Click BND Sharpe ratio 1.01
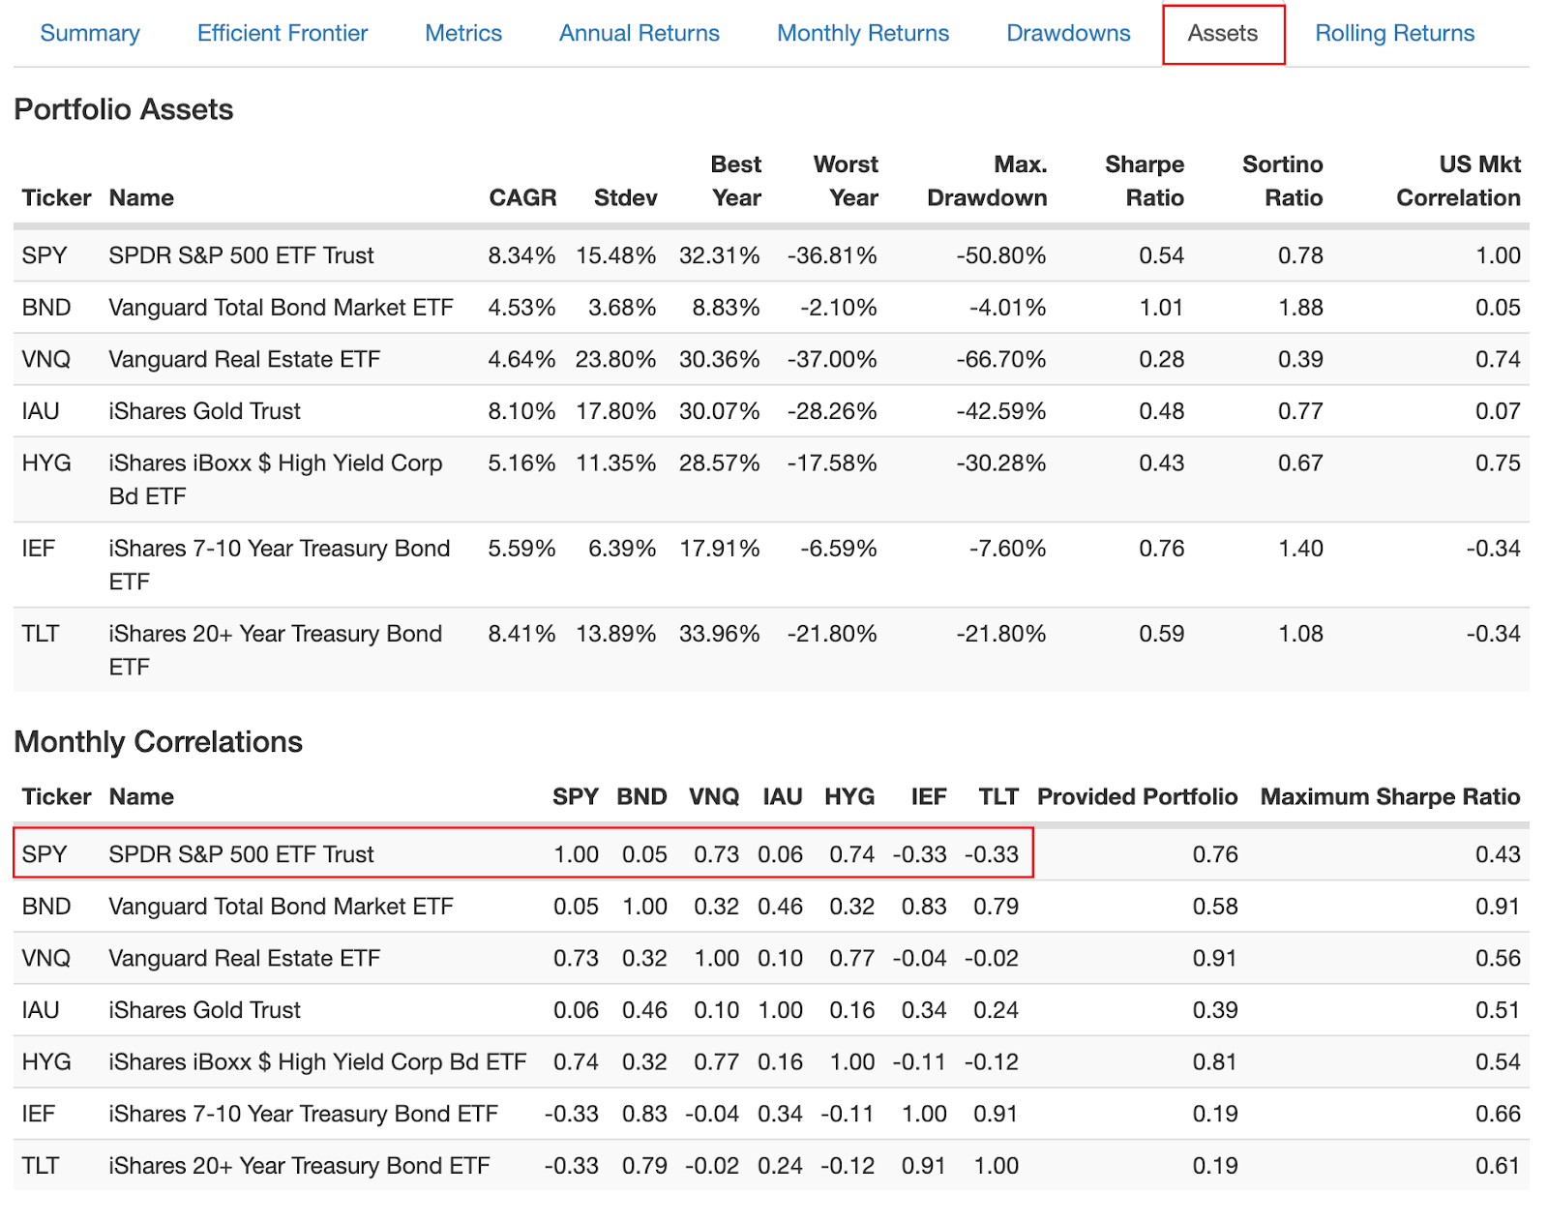 point(1161,308)
